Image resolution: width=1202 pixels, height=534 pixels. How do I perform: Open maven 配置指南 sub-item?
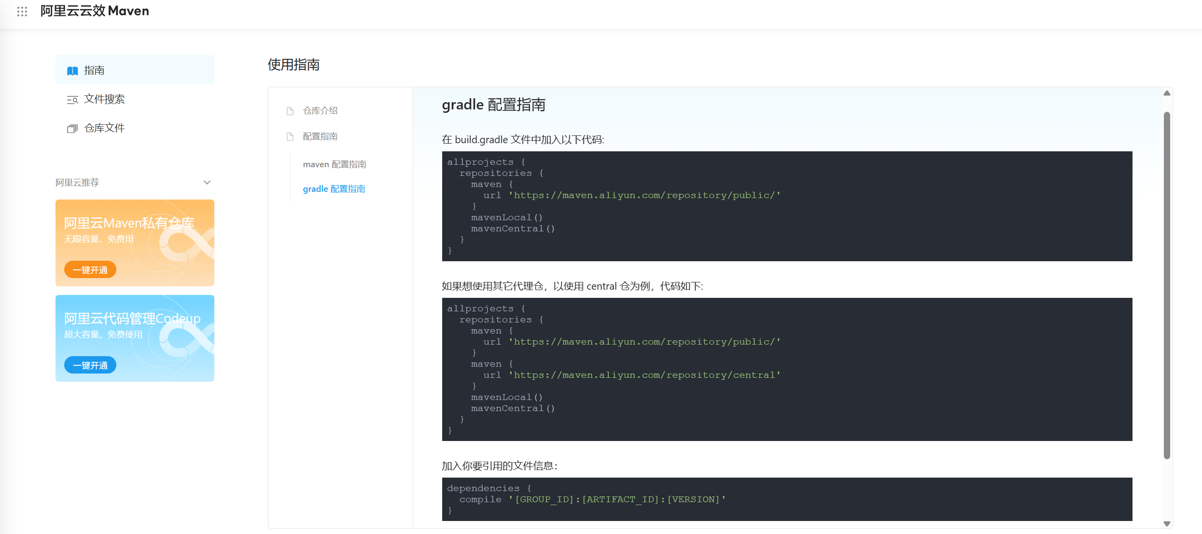335,164
